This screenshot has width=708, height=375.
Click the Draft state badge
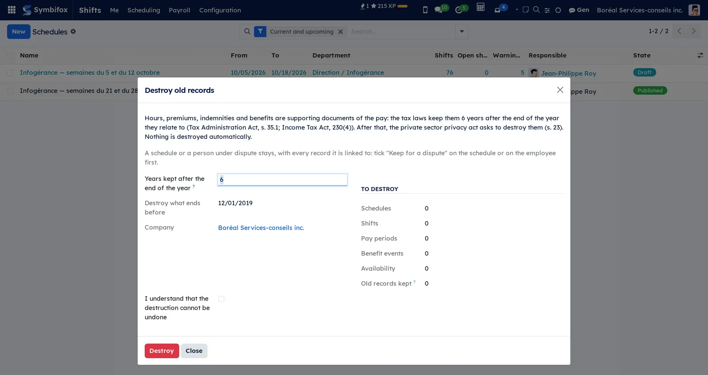644,73
